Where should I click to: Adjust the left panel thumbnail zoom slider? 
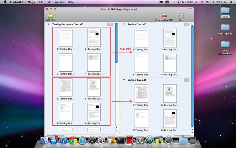pyautogui.click(x=54, y=136)
